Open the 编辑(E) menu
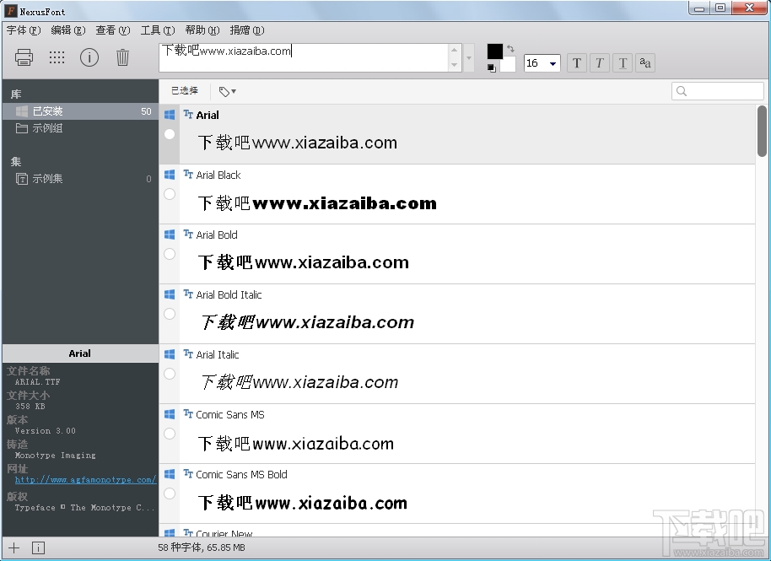The height and width of the screenshot is (561, 771). coord(68,30)
